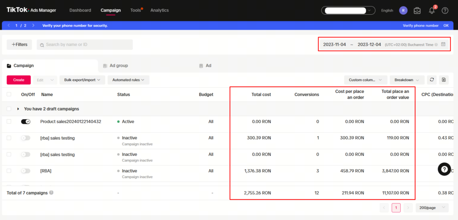Click the start date 2023-11-04
This screenshot has width=458, height=220.
click(x=335, y=45)
